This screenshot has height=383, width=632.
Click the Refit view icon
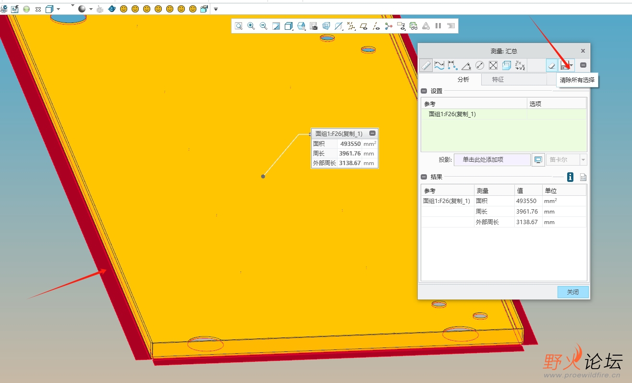click(239, 26)
